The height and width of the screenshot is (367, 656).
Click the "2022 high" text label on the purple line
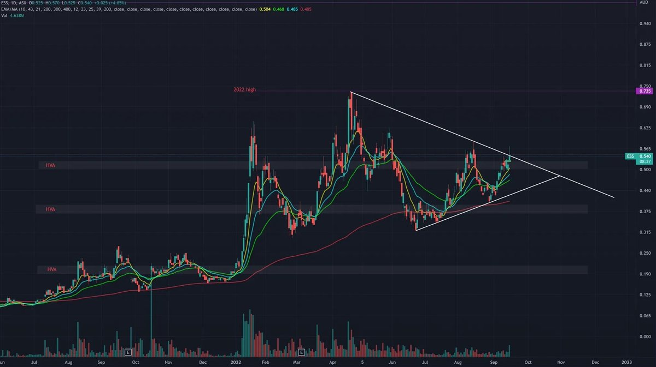pos(245,89)
